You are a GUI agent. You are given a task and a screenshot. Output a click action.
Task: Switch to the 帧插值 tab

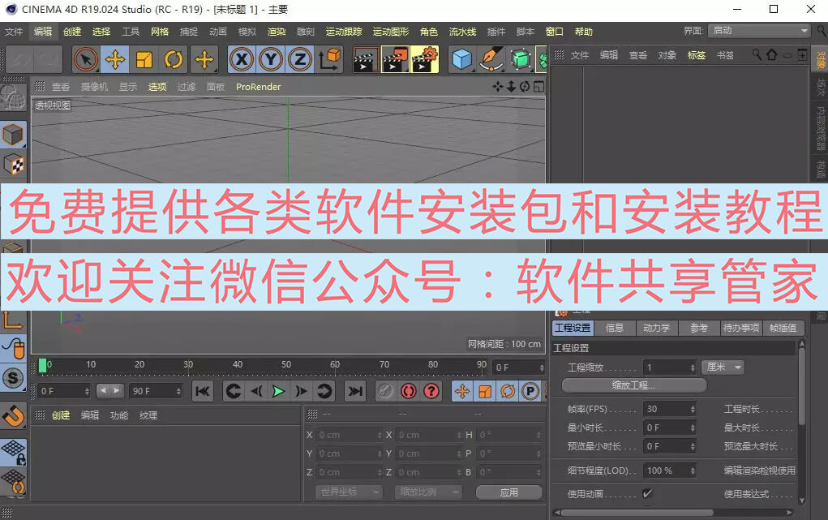(x=783, y=329)
